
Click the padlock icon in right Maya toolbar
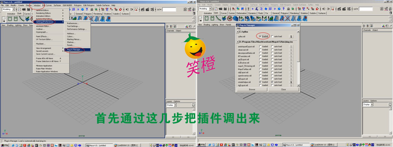click(x=288, y=9)
